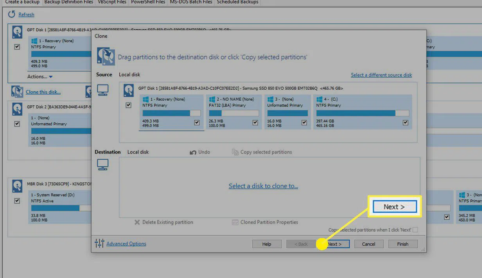Screen dimensions: 482x278
Task: Click Select a disk to clone to link
Action: pos(263,186)
